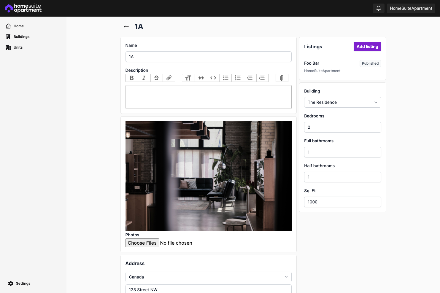Attach a file with the paperclip
Image resolution: width=440 pixels, height=293 pixels.
pyautogui.click(x=282, y=78)
